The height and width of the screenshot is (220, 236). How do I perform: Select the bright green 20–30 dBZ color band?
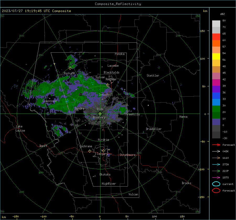click(x=216, y=109)
